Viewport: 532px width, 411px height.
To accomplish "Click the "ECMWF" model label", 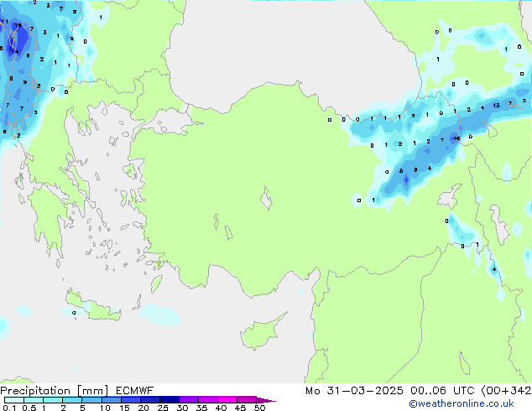I will 135,391.
